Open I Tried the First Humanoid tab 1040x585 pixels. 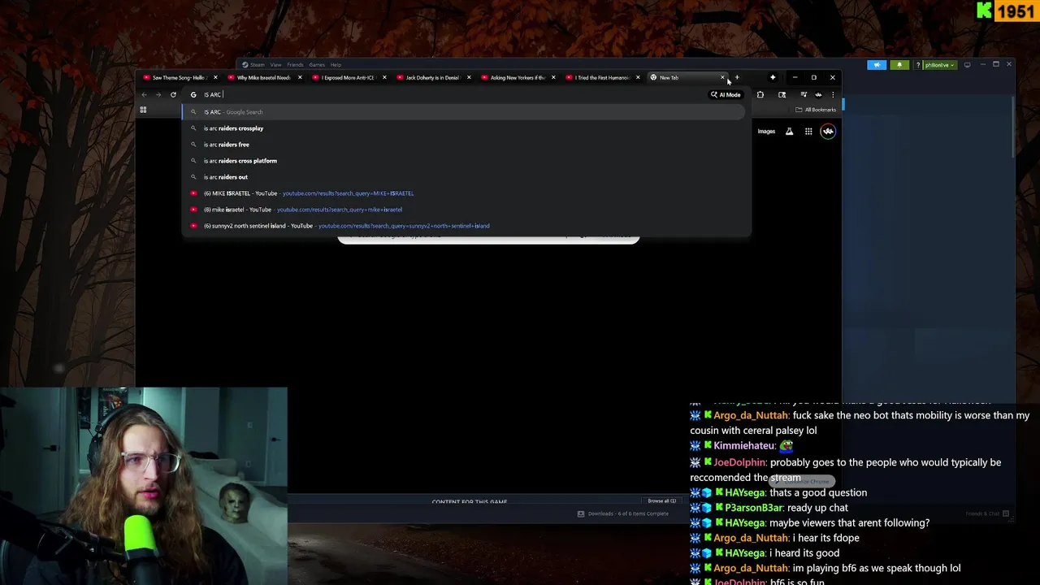tap(601, 77)
